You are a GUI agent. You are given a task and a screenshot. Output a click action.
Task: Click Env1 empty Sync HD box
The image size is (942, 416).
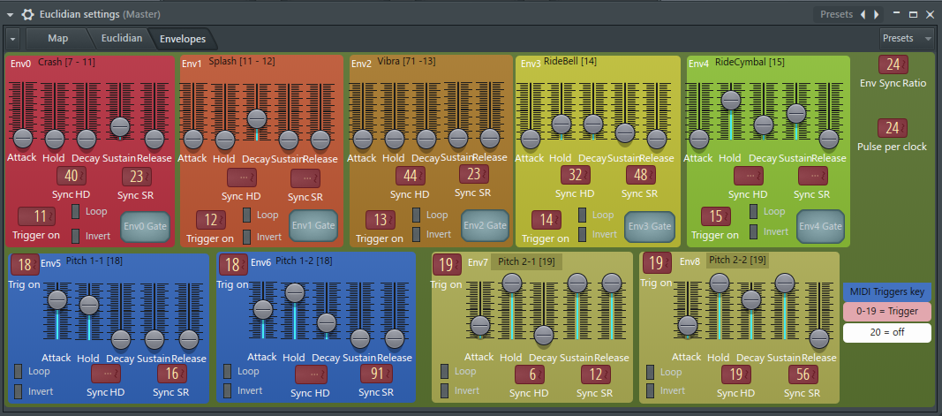pos(242,178)
